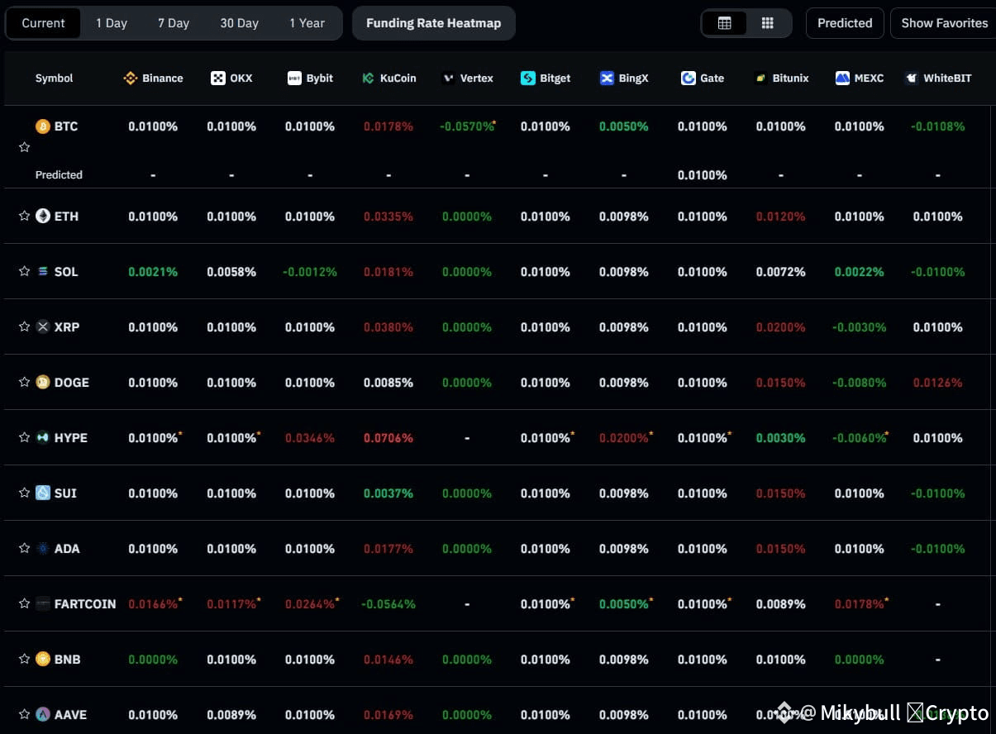Screen dimensions: 996x734
Task: Click the Binance exchange logo icon
Action: pos(130,79)
